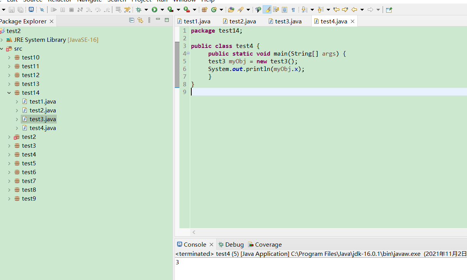Click the Drop to Frame icon
467x280 pixels.
(x=118, y=10)
